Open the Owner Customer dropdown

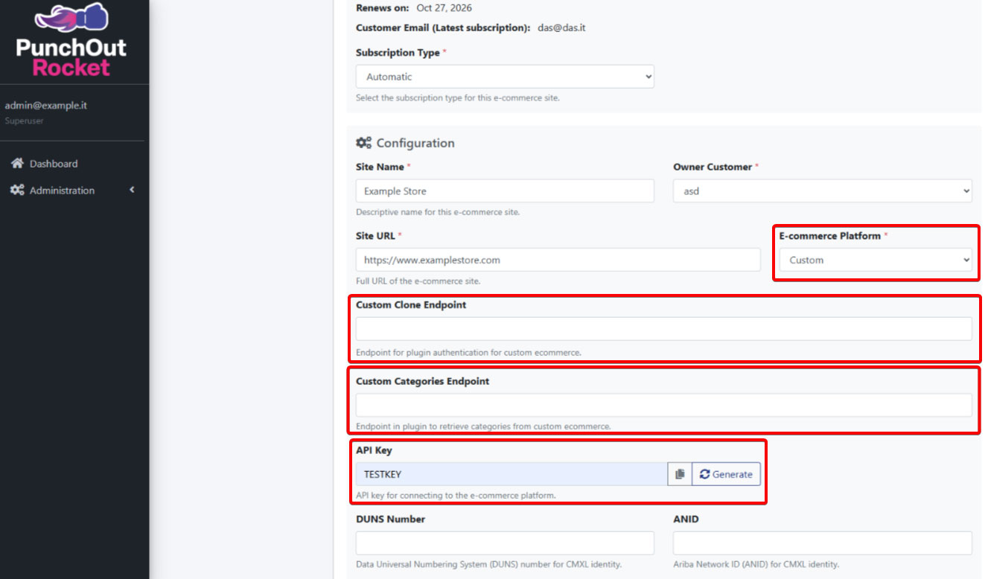click(x=822, y=191)
